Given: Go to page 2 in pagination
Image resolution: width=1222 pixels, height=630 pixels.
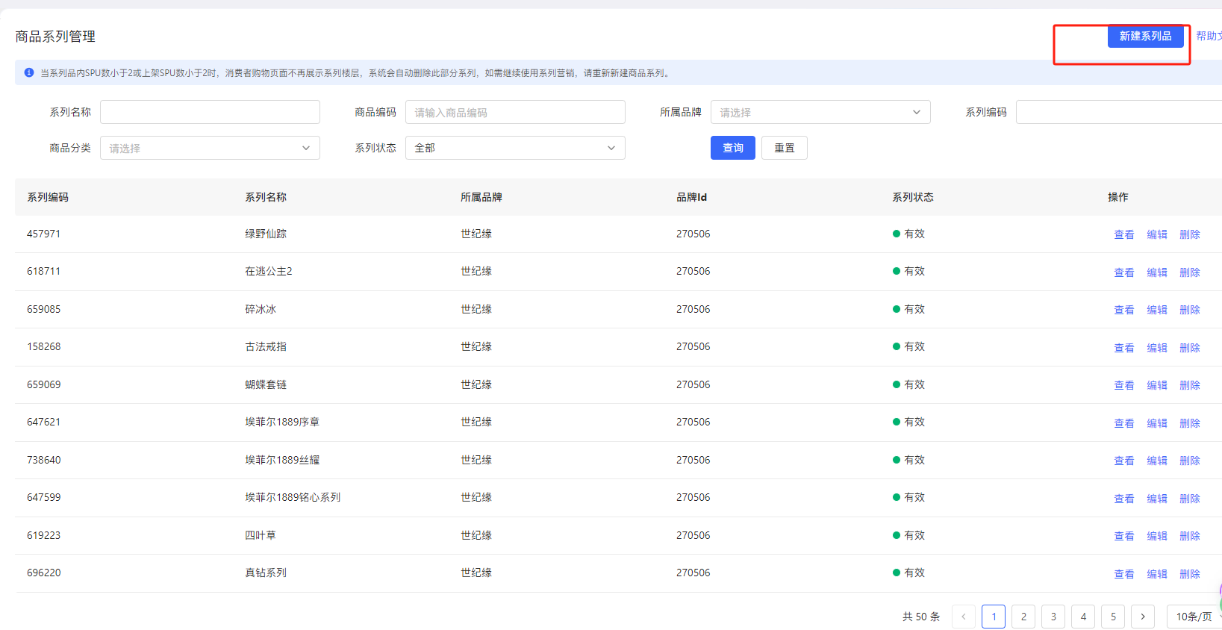Looking at the screenshot, I should [x=1023, y=617].
